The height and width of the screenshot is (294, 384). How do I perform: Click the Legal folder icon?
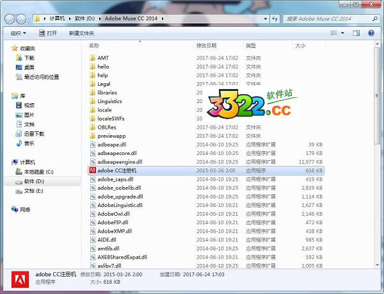tap(92, 84)
